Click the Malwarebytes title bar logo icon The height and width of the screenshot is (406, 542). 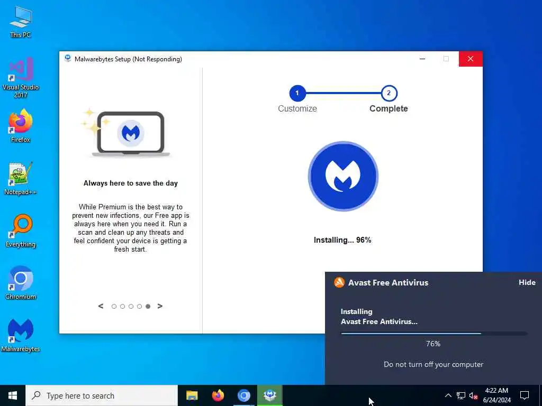[68, 58]
